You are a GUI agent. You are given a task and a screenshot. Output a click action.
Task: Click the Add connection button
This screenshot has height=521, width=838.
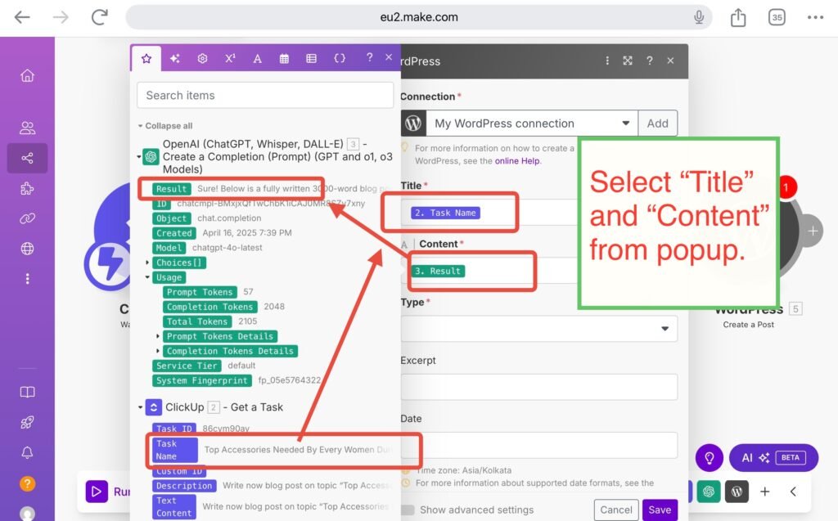click(657, 124)
